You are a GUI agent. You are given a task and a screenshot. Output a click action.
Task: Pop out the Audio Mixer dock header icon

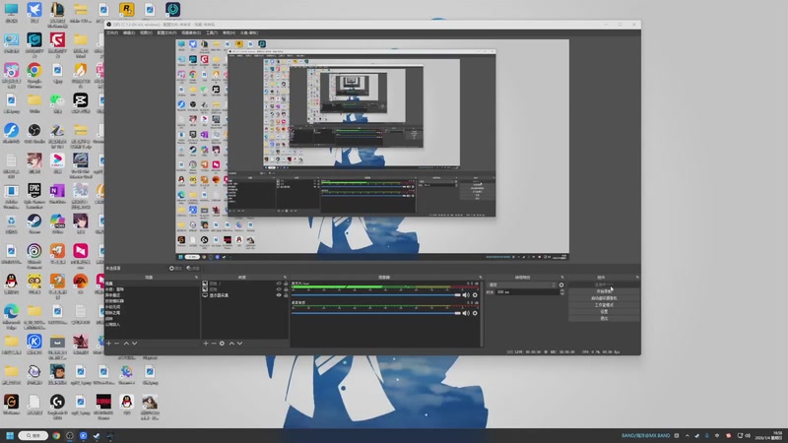pyautogui.click(x=480, y=278)
